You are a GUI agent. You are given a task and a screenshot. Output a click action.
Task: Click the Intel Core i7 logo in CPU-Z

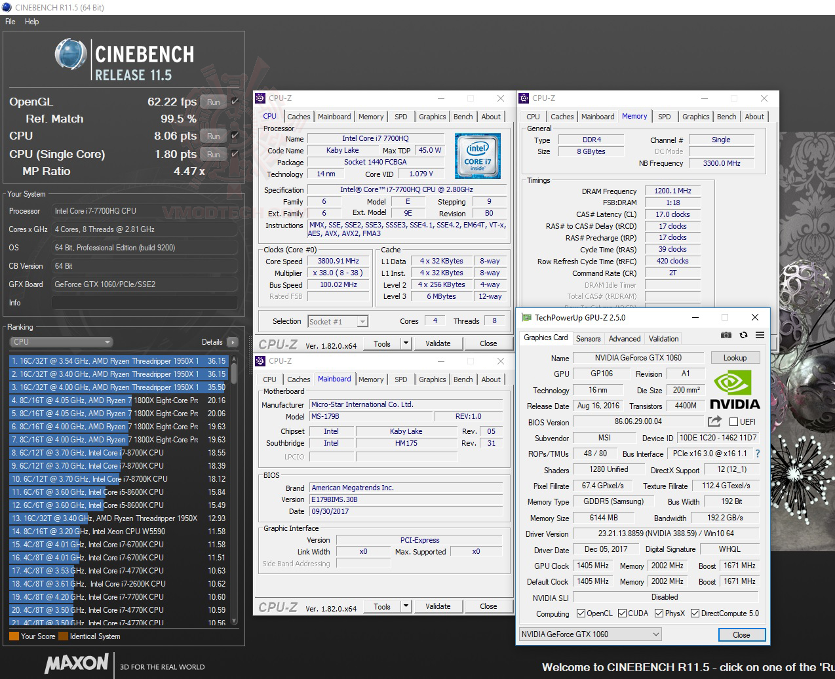pyautogui.click(x=477, y=155)
